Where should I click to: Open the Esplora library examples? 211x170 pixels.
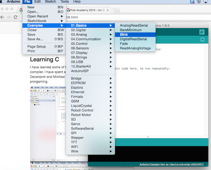point(90,88)
